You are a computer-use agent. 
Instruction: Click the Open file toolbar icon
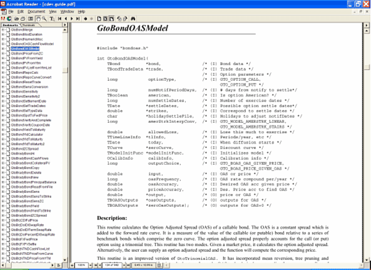(x=16, y=19)
